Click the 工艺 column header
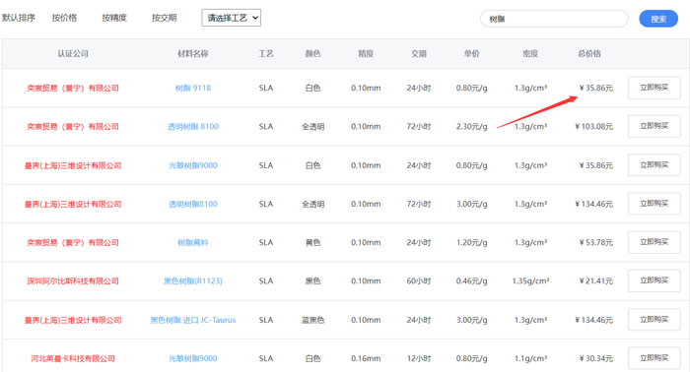Image resolution: width=690 pixels, height=372 pixels. (266, 53)
